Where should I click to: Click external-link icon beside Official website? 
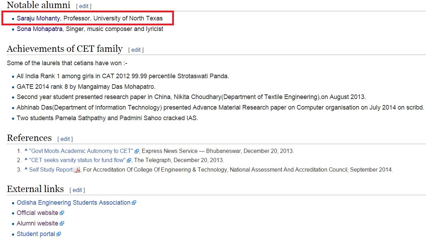(62, 213)
